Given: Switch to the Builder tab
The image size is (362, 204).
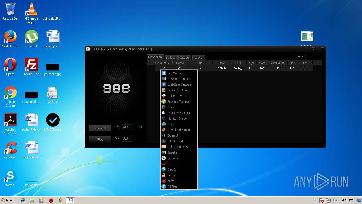Looking at the screenshot, I should 170,58.
